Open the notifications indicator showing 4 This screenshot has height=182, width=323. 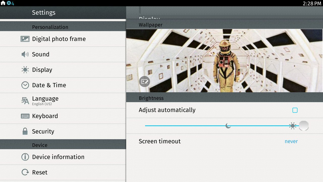[x=11, y=3]
